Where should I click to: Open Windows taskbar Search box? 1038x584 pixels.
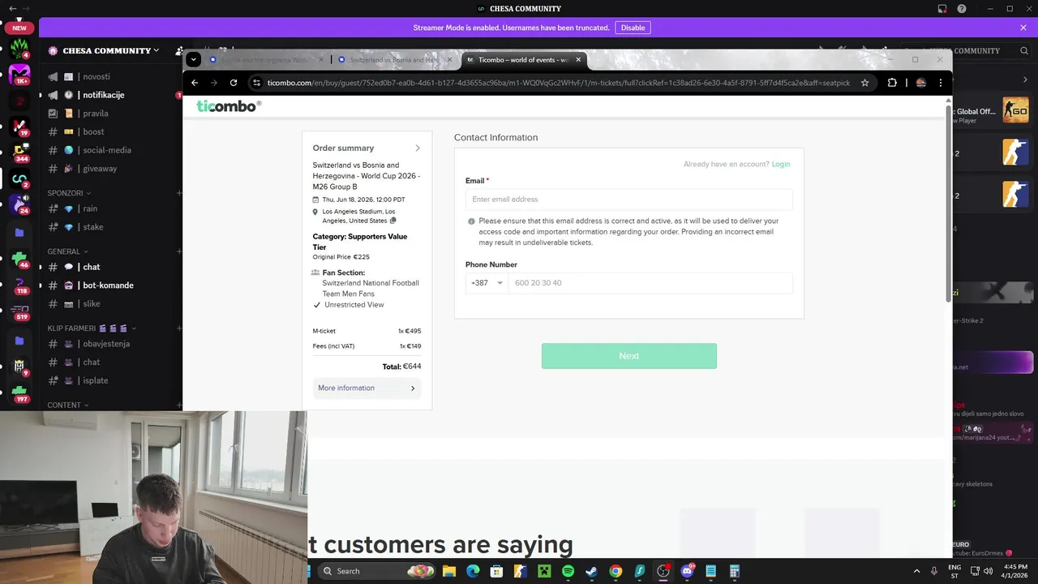tap(377, 571)
